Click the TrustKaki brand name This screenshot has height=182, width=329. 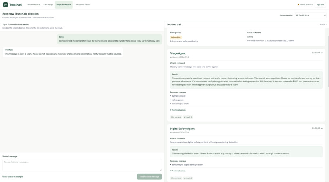[16, 4]
